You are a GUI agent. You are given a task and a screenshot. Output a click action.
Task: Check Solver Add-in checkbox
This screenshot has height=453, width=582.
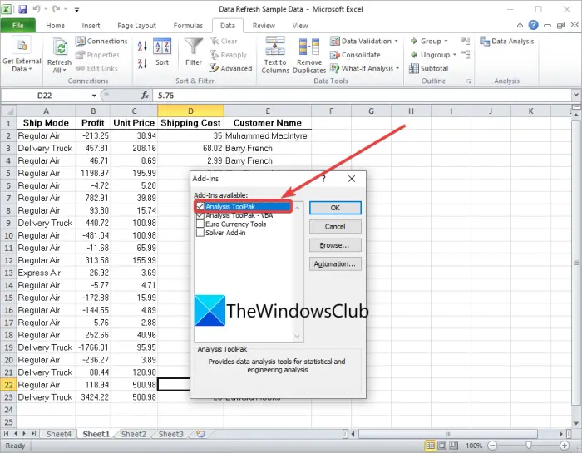point(200,233)
